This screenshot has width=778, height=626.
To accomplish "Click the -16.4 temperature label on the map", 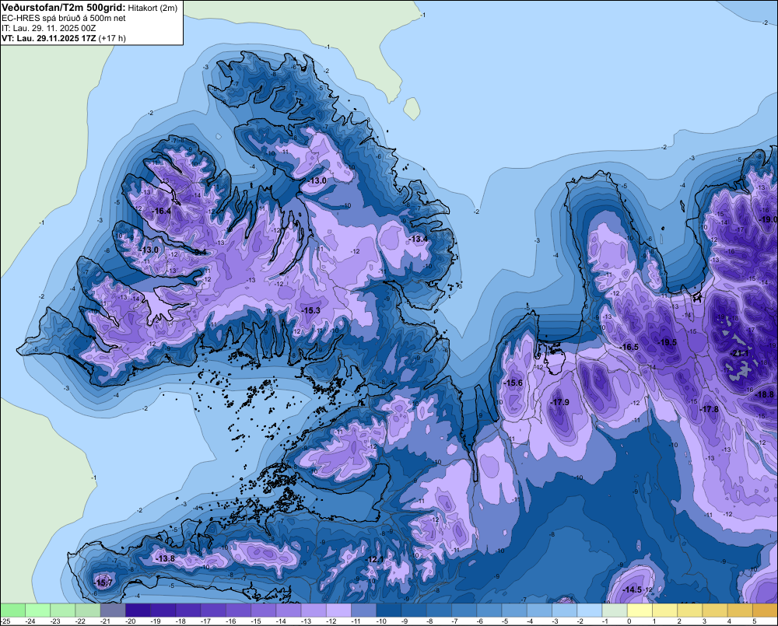I will (x=161, y=211).
